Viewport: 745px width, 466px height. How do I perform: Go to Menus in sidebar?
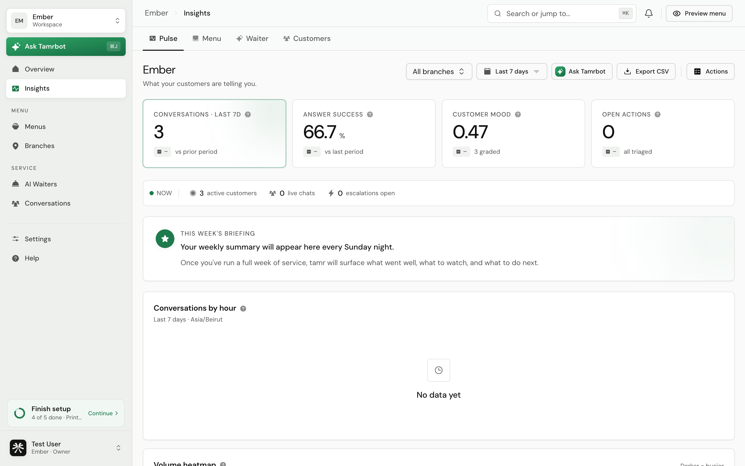point(66,127)
